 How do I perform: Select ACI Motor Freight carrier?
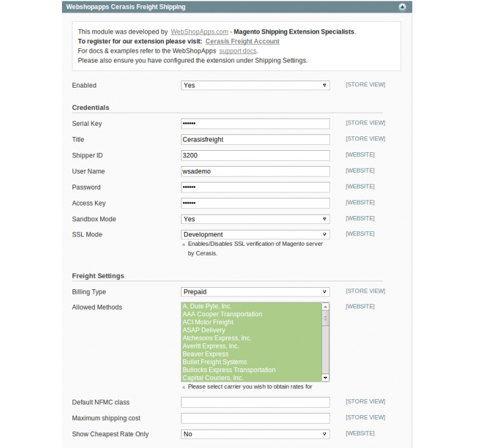pos(251,322)
